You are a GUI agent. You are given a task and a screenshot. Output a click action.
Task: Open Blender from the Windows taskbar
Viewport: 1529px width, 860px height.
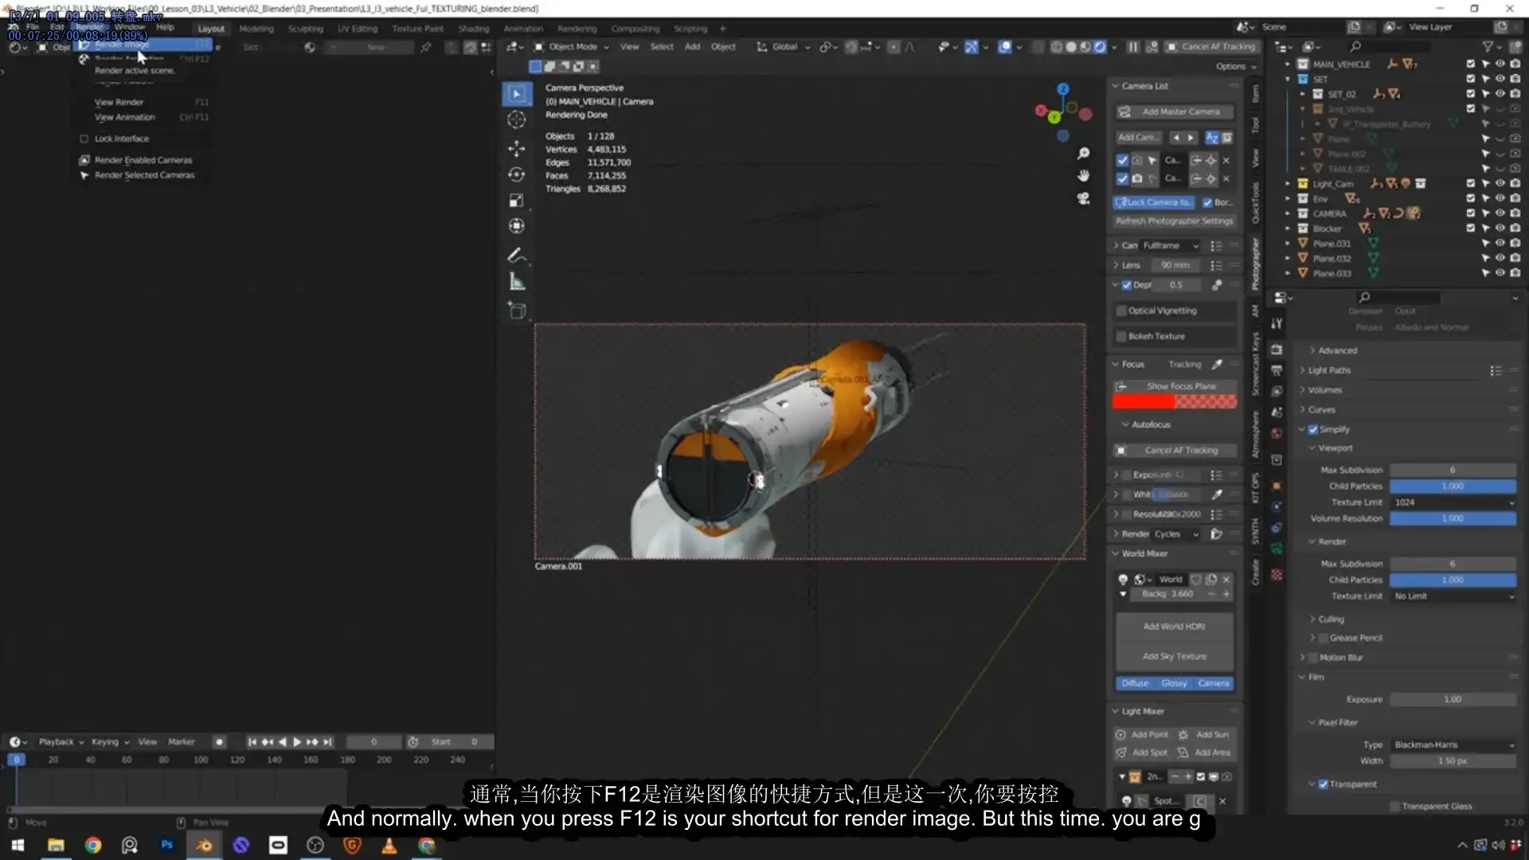tap(204, 846)
